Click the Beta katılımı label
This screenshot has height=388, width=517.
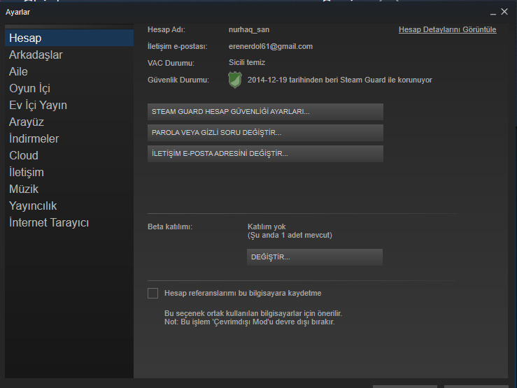(170, 227)
